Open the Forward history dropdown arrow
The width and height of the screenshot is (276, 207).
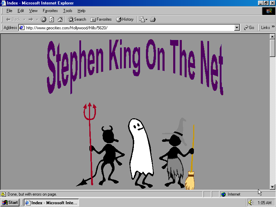(x=37, y=19)
